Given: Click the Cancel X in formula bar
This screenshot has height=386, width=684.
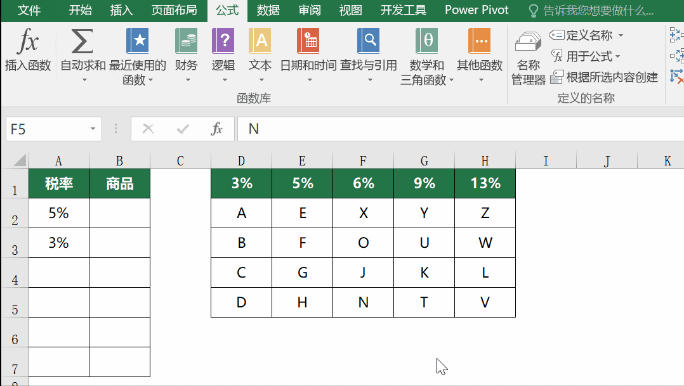Looking at the screenshot, I should point(148,129).
